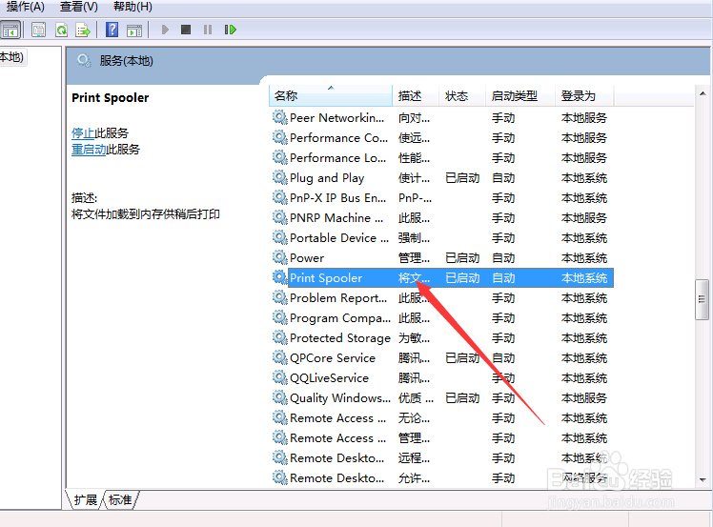Viewport: 713px width, 527px height.
Task: Click the gear icon of QPCore Service
Action: pyautogui.click(x=279, y=357)
